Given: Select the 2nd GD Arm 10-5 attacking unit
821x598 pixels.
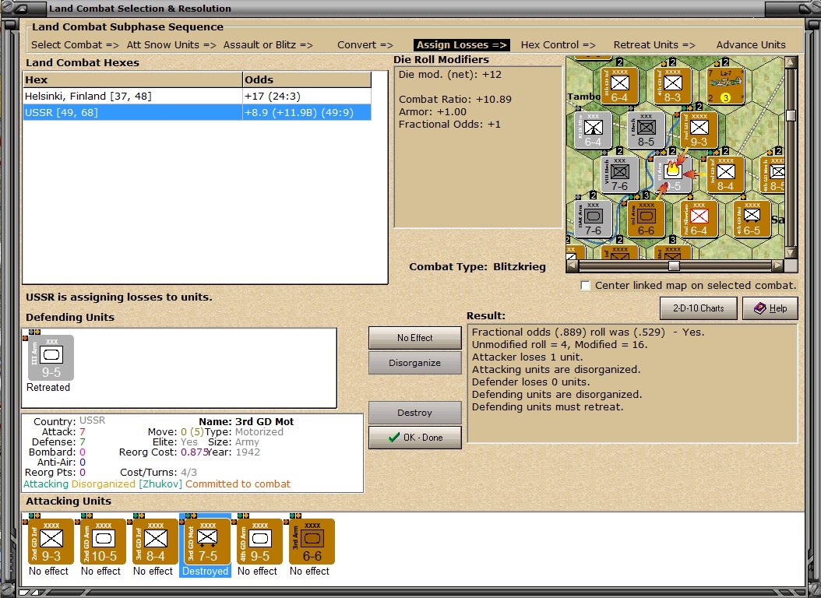Looking at the screenshot, I should pos(103,541).
